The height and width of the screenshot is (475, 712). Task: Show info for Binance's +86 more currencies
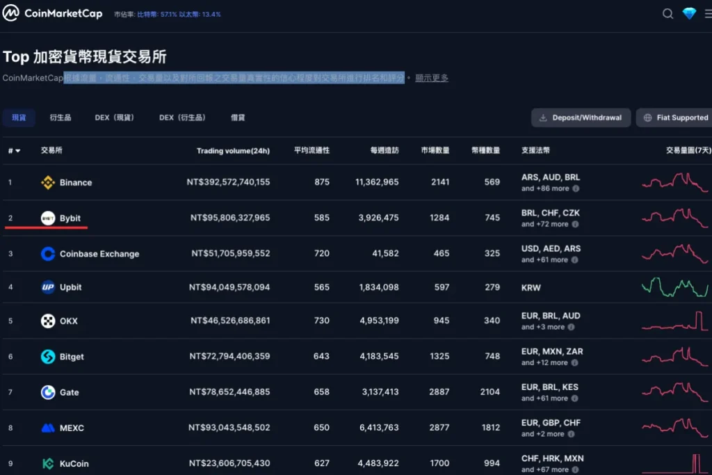[576, 188]
